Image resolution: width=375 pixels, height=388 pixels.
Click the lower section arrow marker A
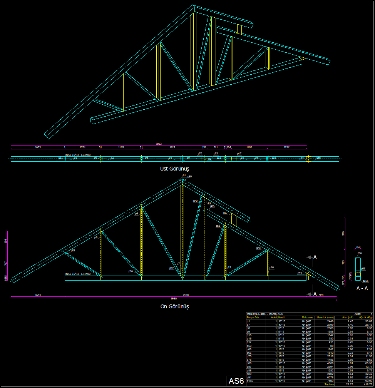click(315, 294)
